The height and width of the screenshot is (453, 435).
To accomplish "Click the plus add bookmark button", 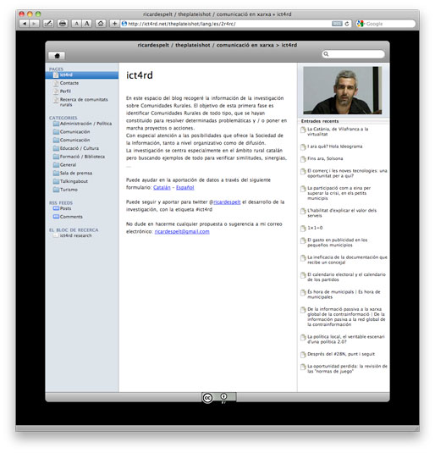I will tap(114, 24).
